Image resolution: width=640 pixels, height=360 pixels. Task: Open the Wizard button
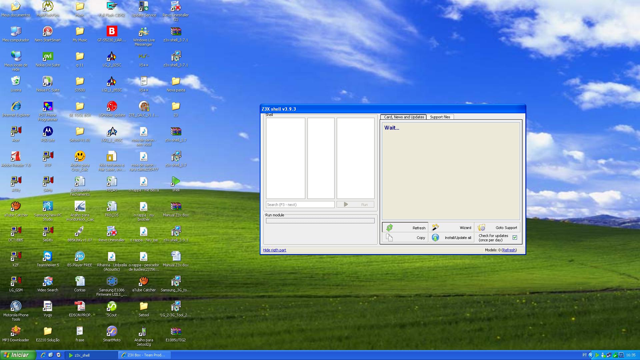(451, 228)
